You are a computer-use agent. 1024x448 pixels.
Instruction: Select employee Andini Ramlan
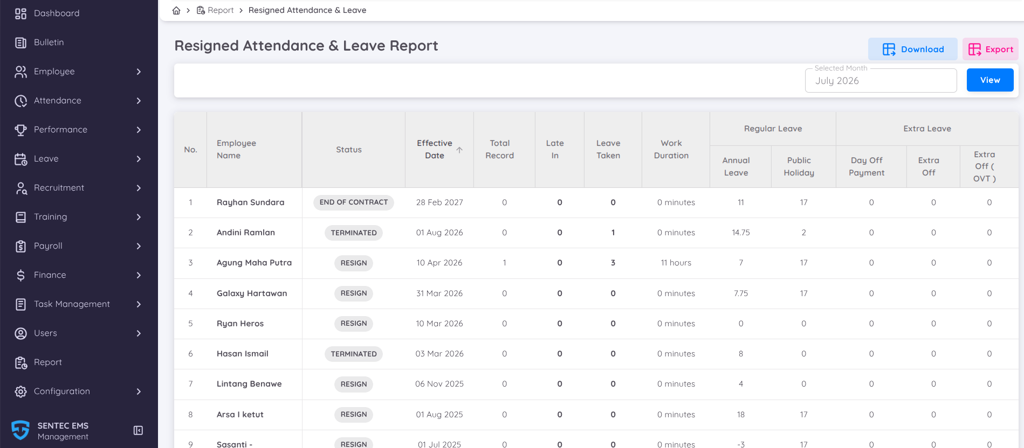pos(245,233)
